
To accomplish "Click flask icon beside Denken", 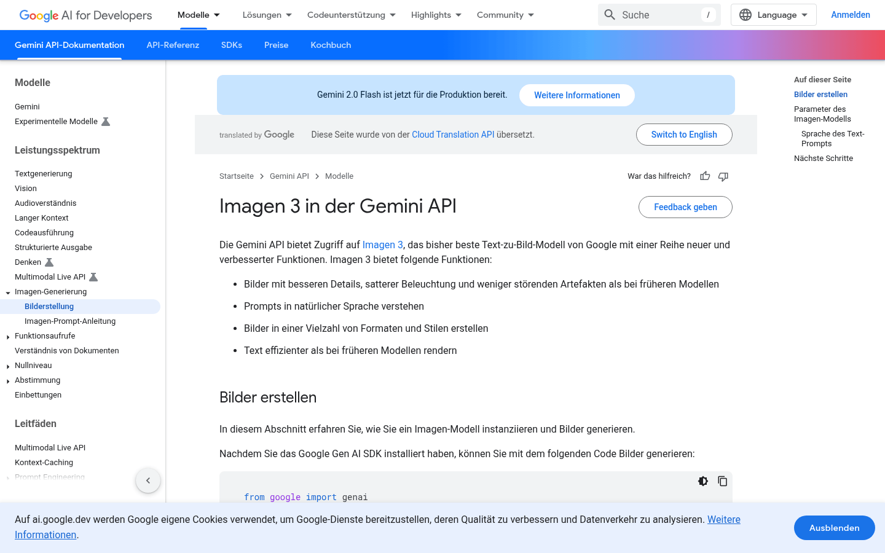I will (x=49, y=262).
